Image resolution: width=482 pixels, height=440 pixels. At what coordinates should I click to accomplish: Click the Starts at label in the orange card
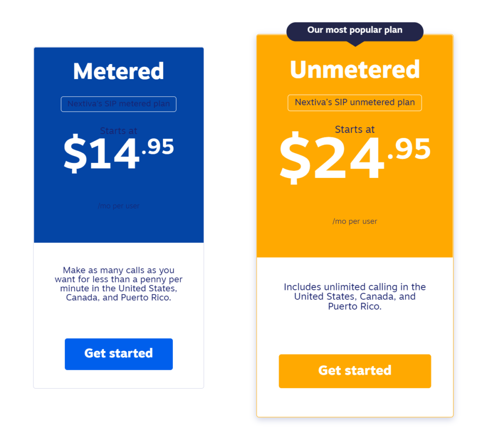(355, 129)
